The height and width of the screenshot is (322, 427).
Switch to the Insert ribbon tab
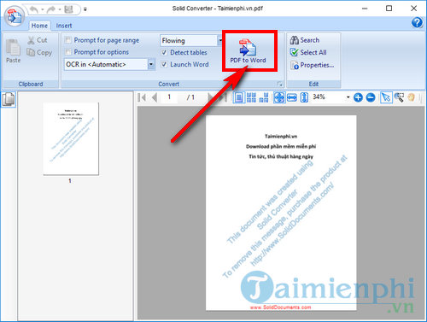(64, 26)
